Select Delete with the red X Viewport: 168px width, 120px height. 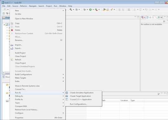point(38,30)
